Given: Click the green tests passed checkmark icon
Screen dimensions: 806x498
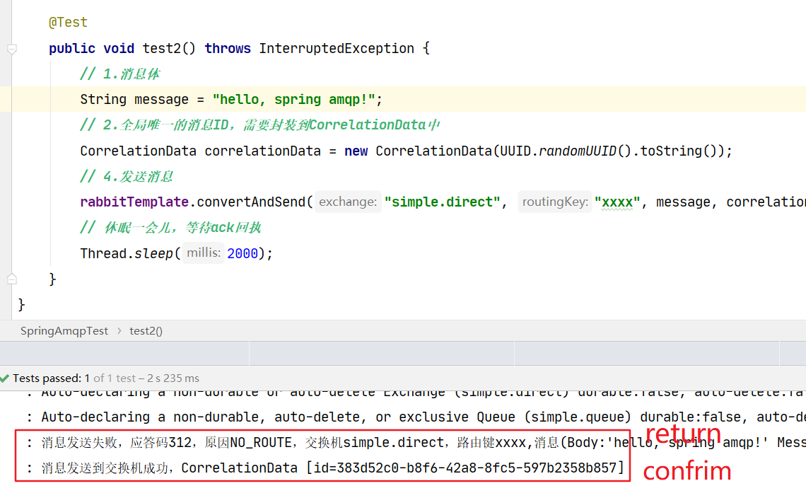Looking at the screenshot, I should 5,378.
